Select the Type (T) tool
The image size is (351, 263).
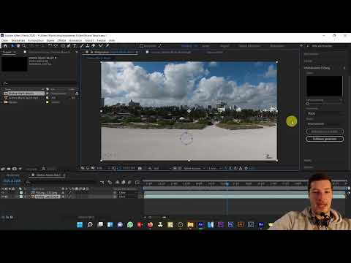pyautogui.click(x=75, y=46)
